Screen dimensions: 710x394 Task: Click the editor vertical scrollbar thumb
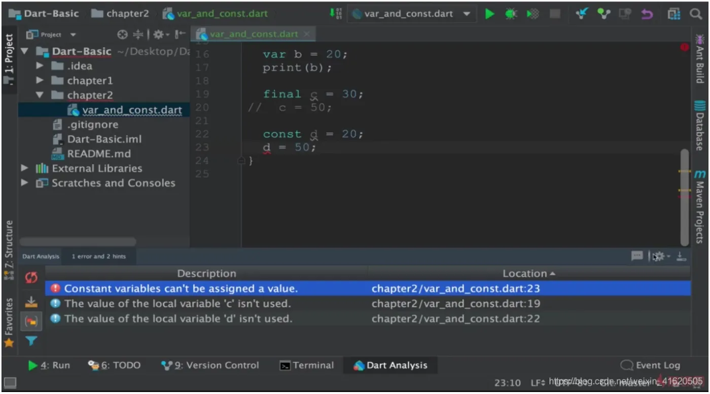[685, 197]
